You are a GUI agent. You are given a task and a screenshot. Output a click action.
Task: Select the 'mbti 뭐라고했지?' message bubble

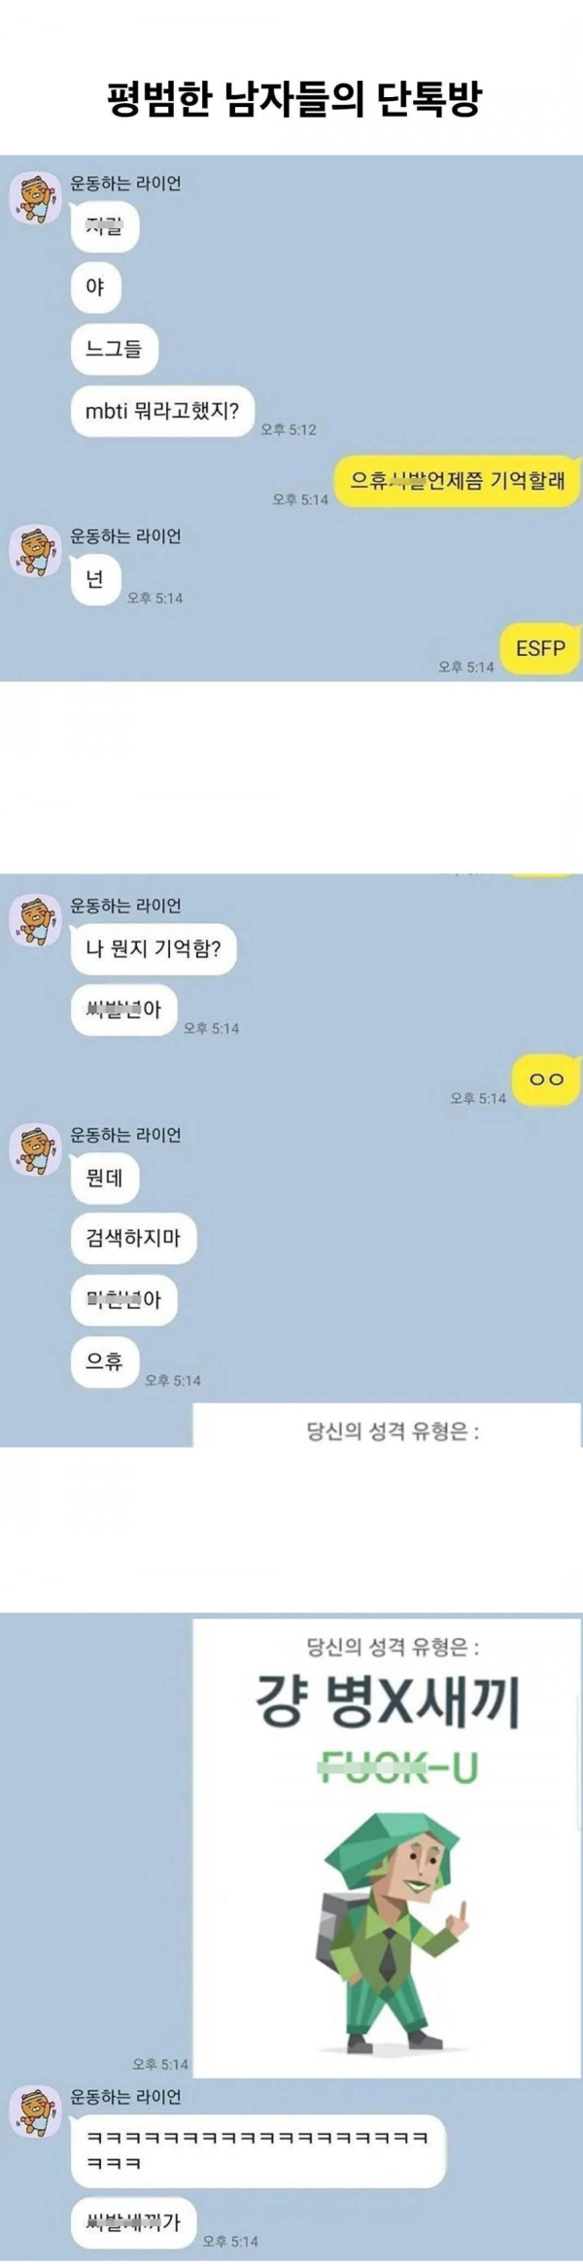(x=162, y=411)
